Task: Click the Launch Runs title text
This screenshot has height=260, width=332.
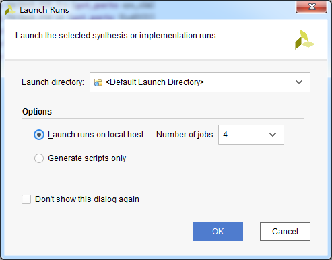Action: point(44,10)
